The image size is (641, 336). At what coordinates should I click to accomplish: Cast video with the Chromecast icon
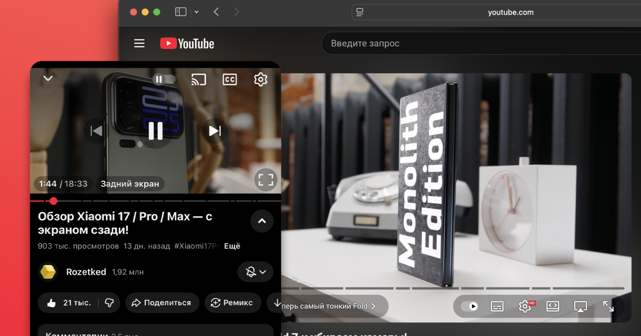pos(199,79)
